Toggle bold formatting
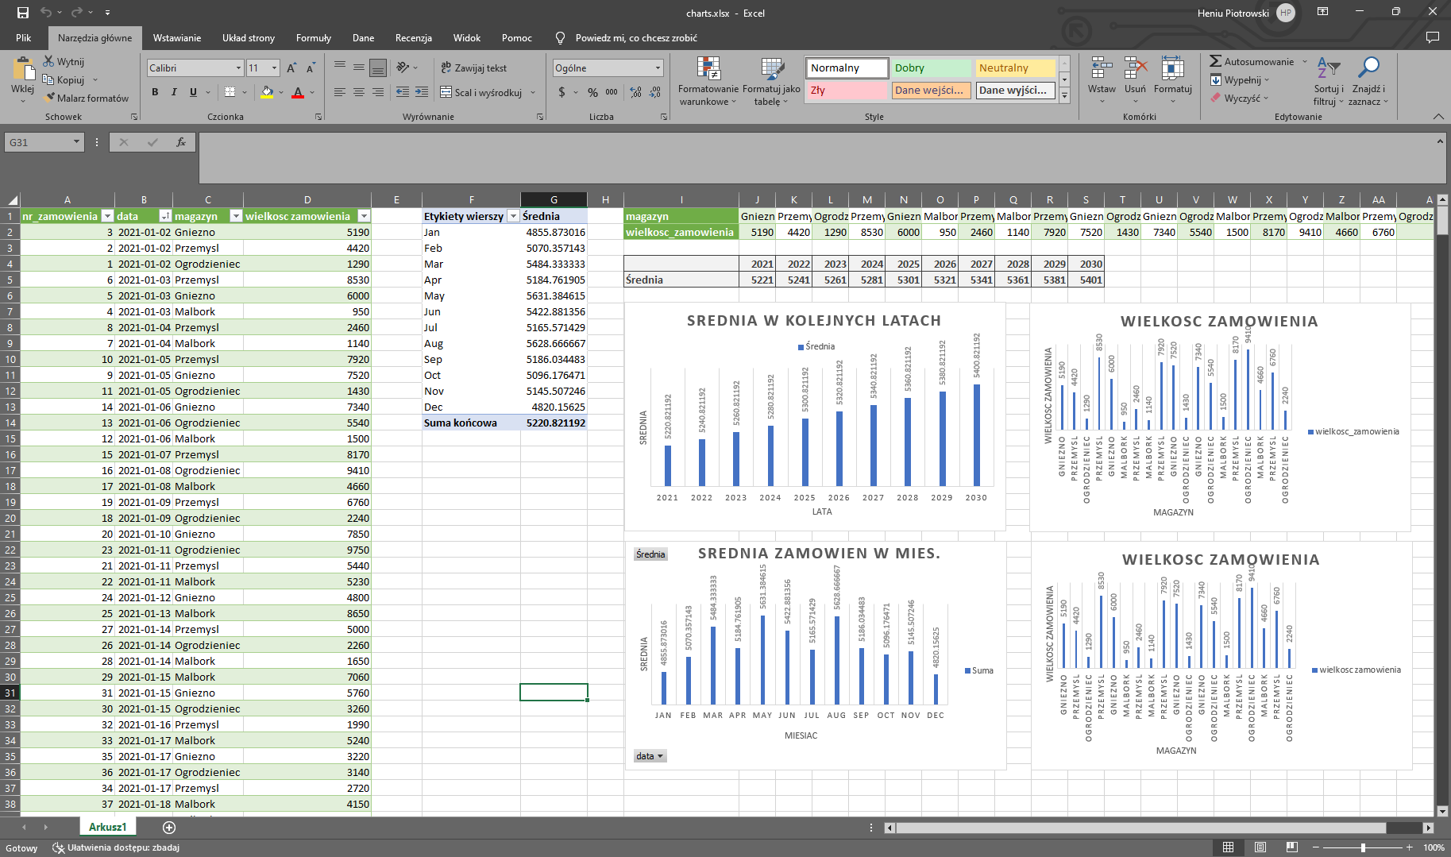1451x857 pixels. click(155, 92)
